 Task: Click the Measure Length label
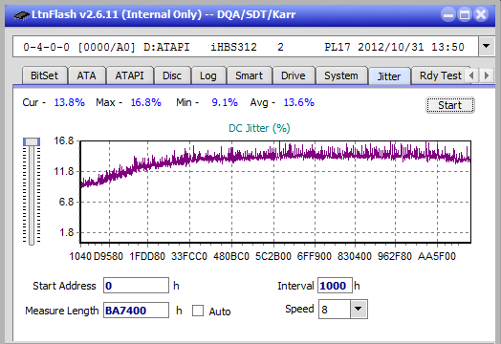pyautogui.click(x=62, y=311)
